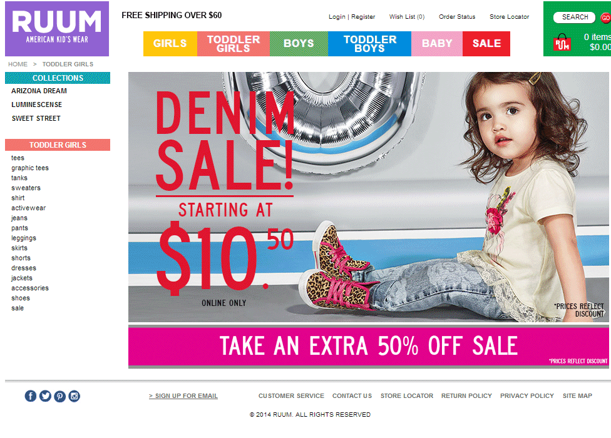The image size is (611, 438).
Task: View the leggings category
Action: pyautogui.click(x=24, y=238)
